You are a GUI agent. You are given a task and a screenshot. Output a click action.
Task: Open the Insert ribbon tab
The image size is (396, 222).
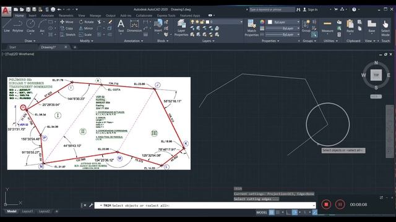pos(32,15)
